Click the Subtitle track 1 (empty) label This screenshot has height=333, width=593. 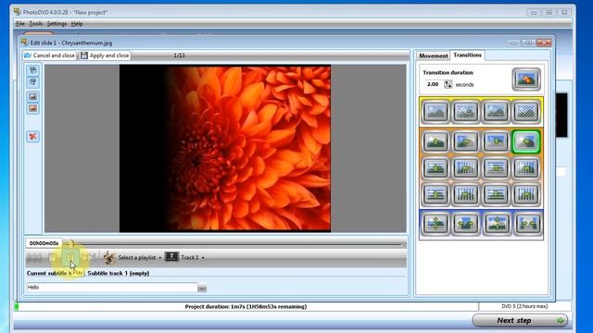[x=119, y=273]
